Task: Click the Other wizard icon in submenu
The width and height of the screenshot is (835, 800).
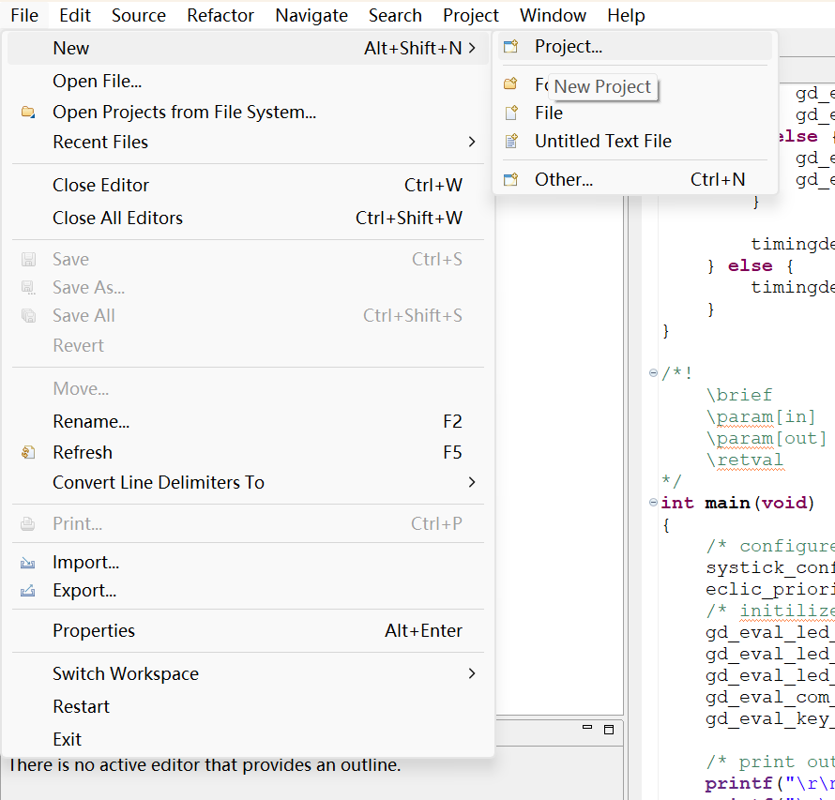Action: pos(510,180)
